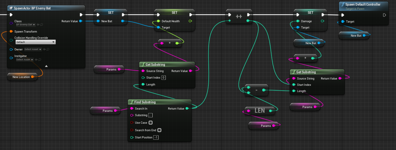Viewport: 396px width, 150px height.
Task: Click the Instigator input pin
Action: pyautogui.click(x=11, y=58)
